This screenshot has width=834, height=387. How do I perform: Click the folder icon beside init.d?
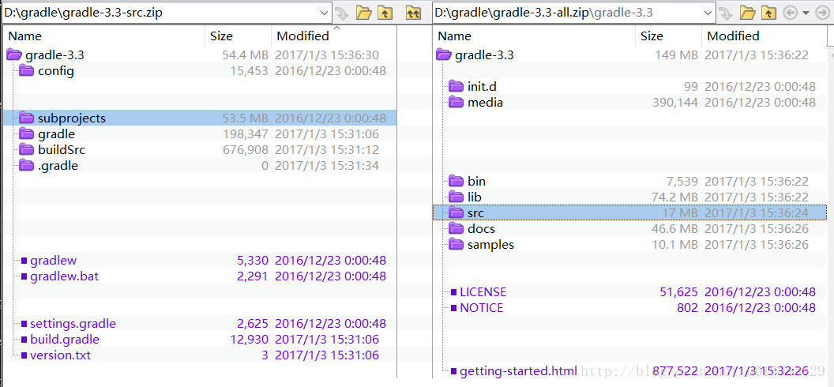pos(456,86)
